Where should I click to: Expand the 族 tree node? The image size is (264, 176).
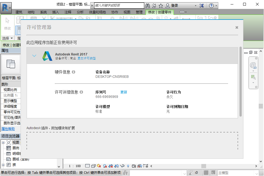(x=3, y=165)
